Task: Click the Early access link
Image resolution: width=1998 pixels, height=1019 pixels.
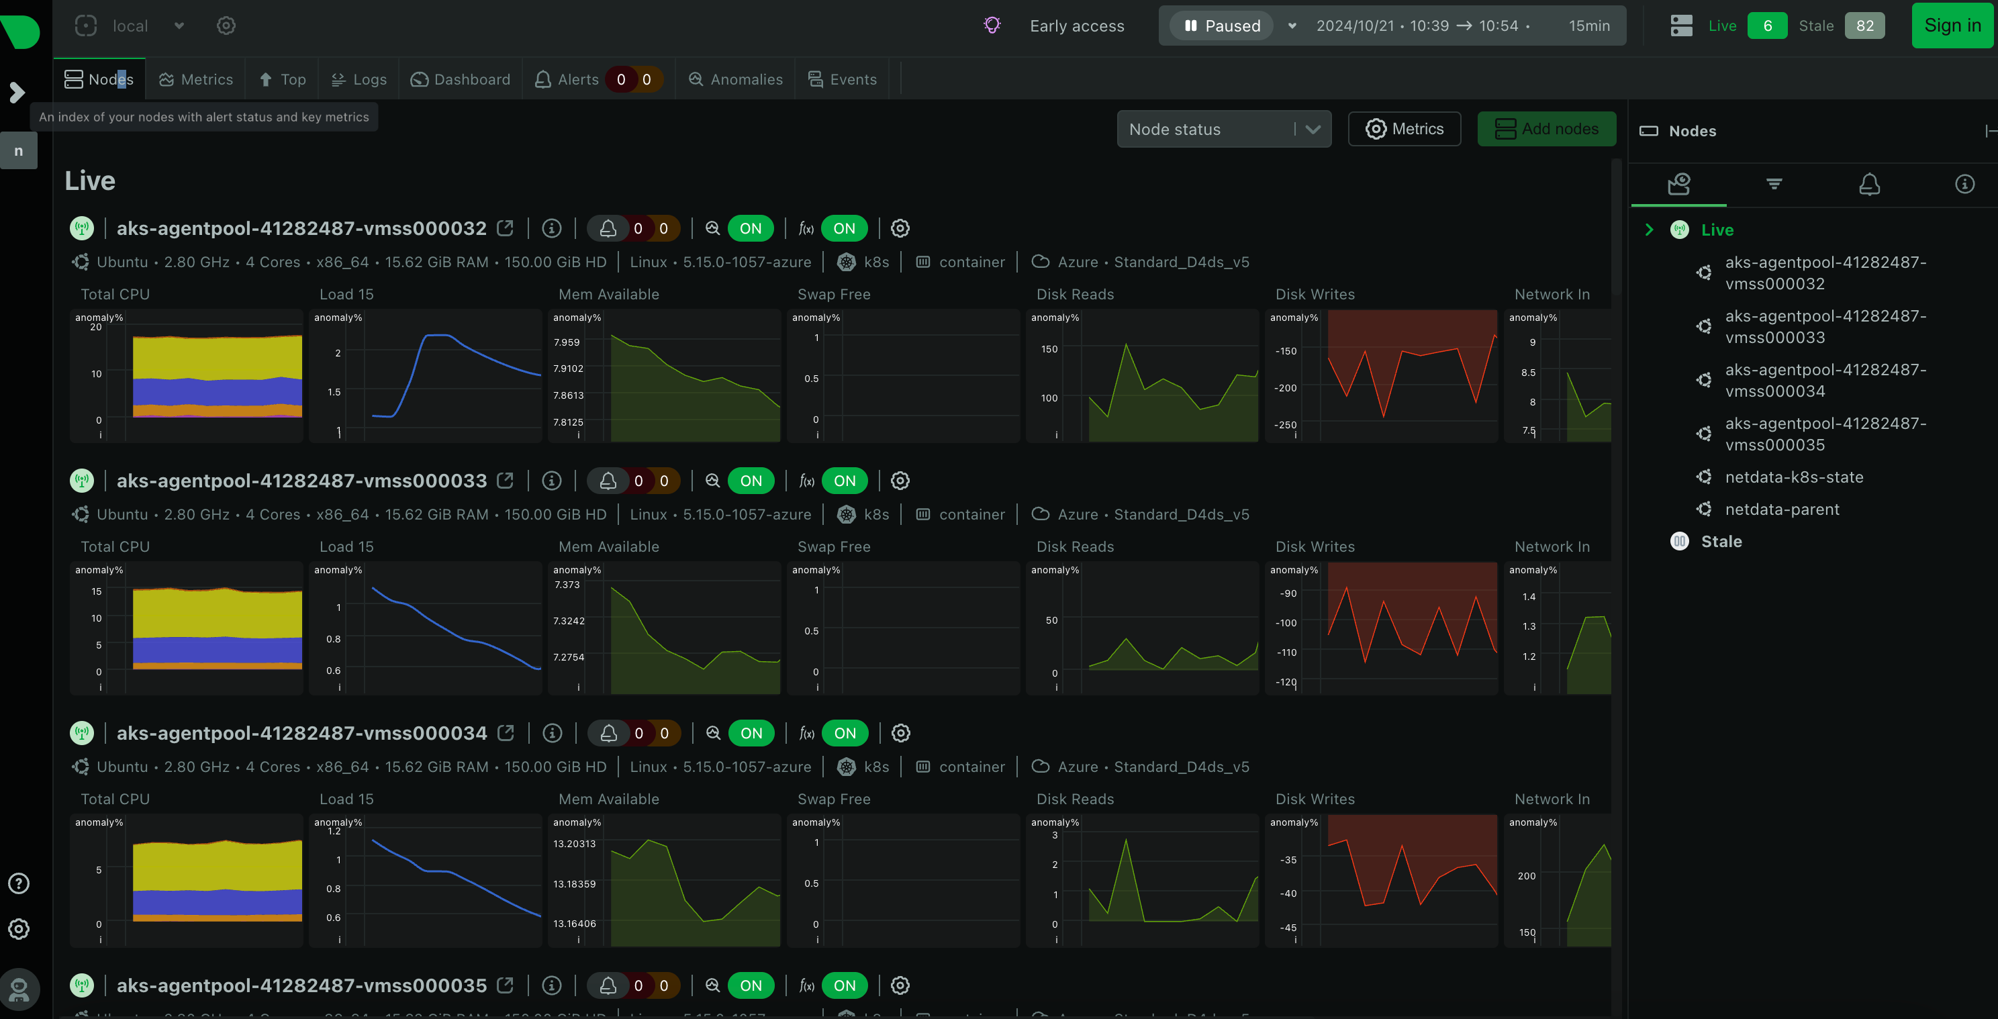Action: (1077, 26)
